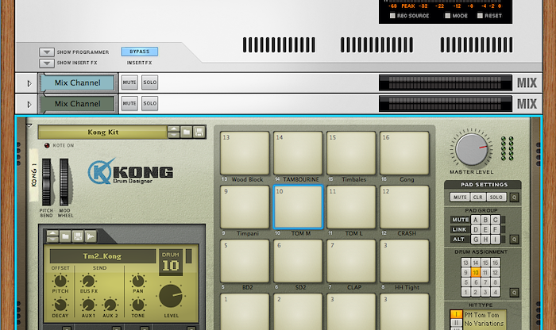The width and height of the screenshot is (556, 330).
Task: Solo the blue Mix Channel
Action: click(x=149, y=82)
